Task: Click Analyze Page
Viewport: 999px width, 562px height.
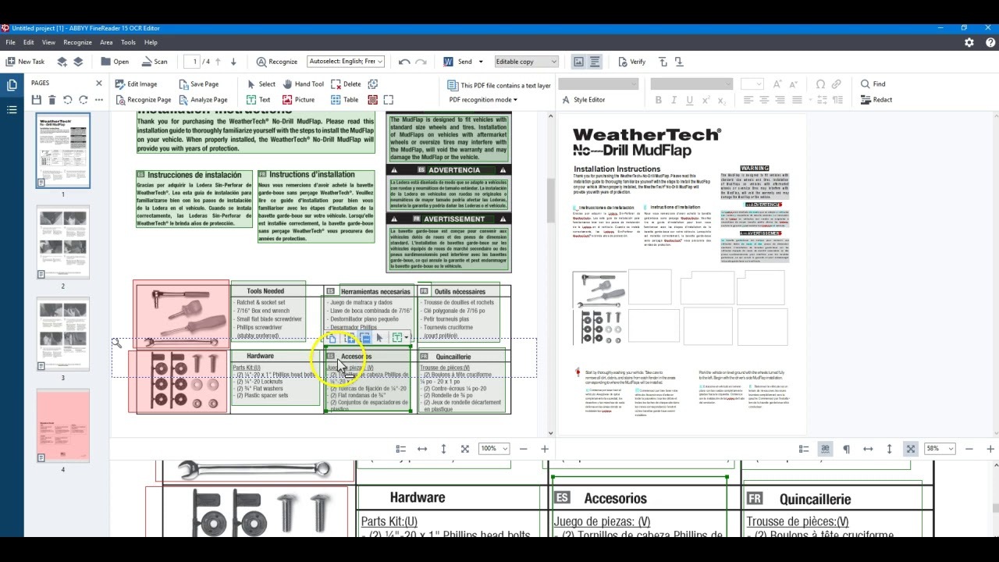Action: click(x=203, y=100)
